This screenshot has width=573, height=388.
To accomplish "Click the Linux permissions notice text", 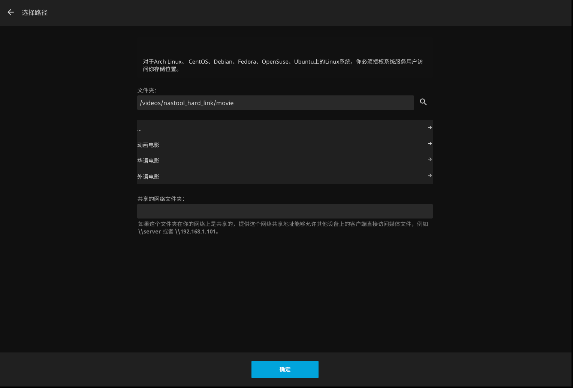I will [x=283, y=65].
